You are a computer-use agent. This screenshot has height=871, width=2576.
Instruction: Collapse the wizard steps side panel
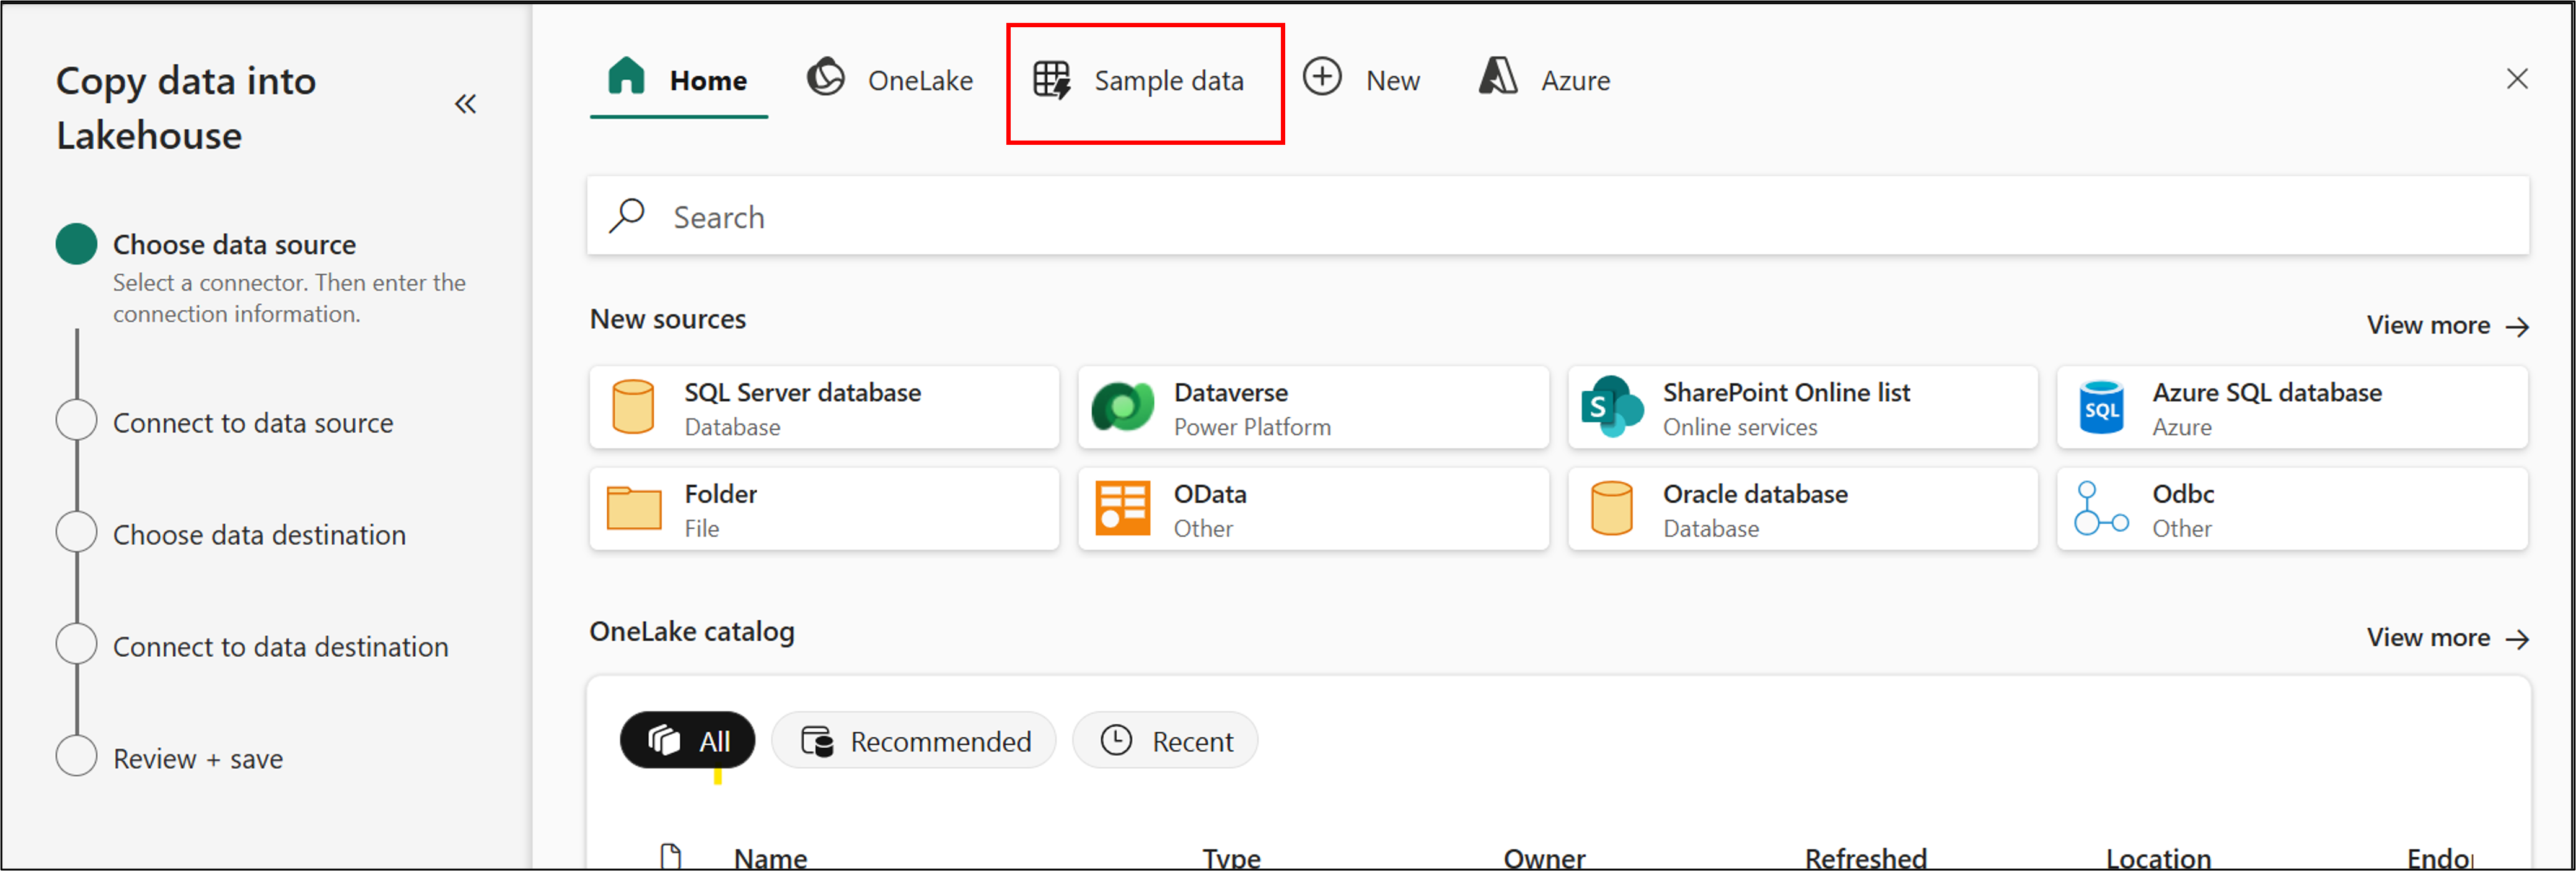click(465, 104)
